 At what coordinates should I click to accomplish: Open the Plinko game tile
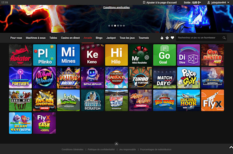click(x=44, y=55)
